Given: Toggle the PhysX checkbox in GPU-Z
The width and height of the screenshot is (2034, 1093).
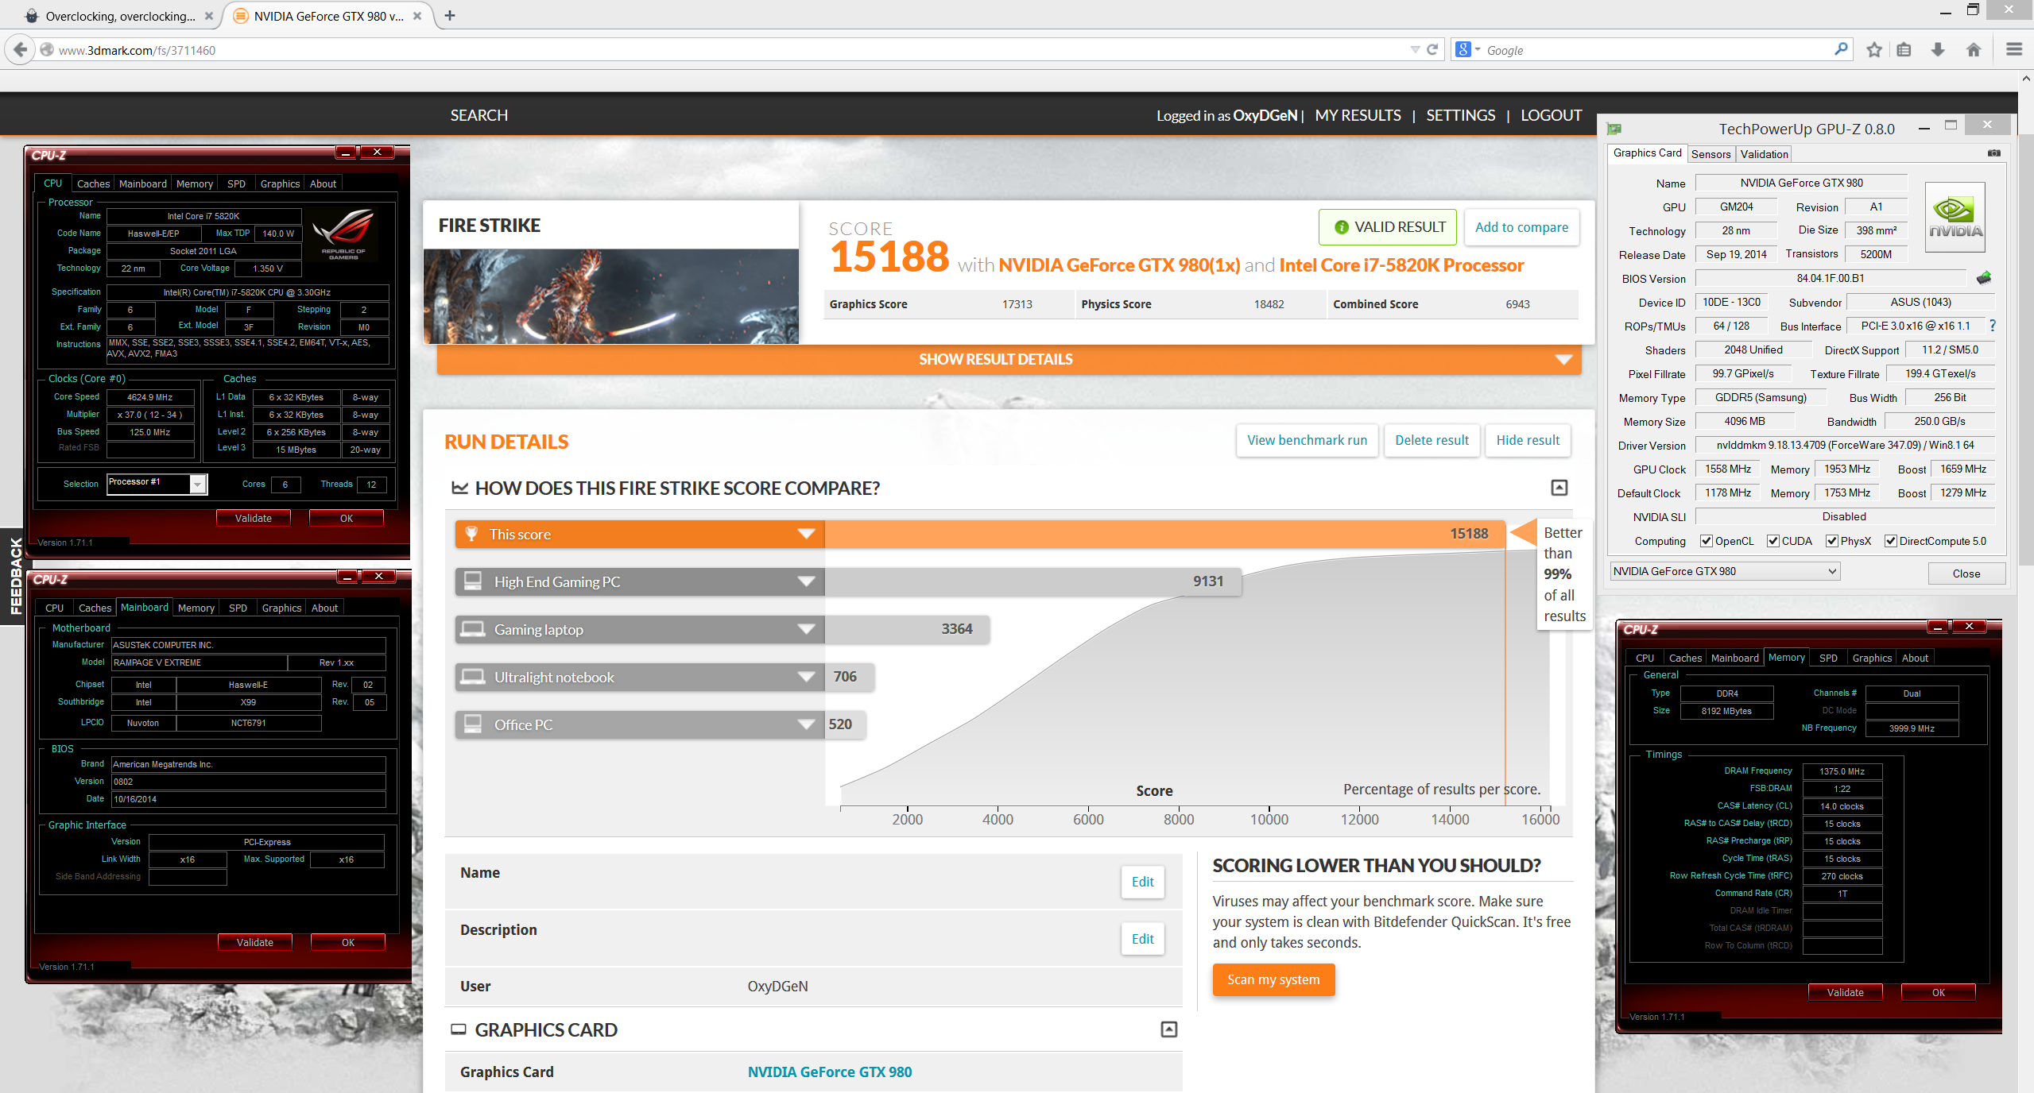Looking at the screenshot, I should 1832,541.
